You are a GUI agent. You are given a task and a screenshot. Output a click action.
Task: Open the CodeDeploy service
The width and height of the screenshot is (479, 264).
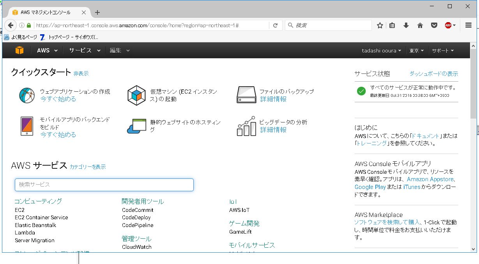coord(136,217)
